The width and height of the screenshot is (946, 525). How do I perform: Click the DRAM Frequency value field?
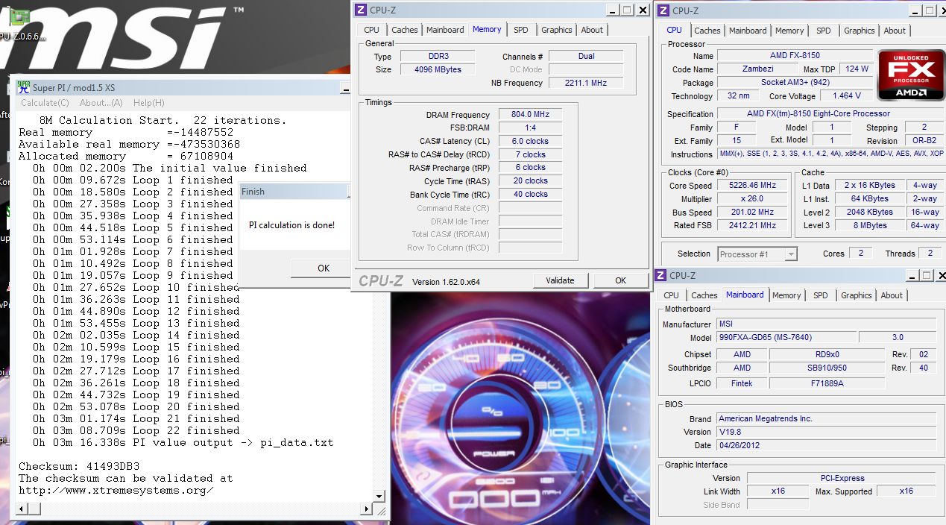pyautogui.click(x=530, y=115)
